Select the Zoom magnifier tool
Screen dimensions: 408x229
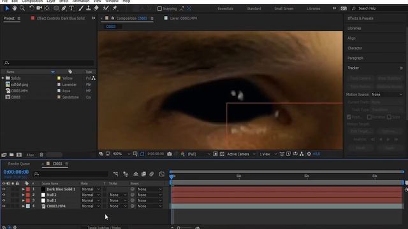coord(22,8)
